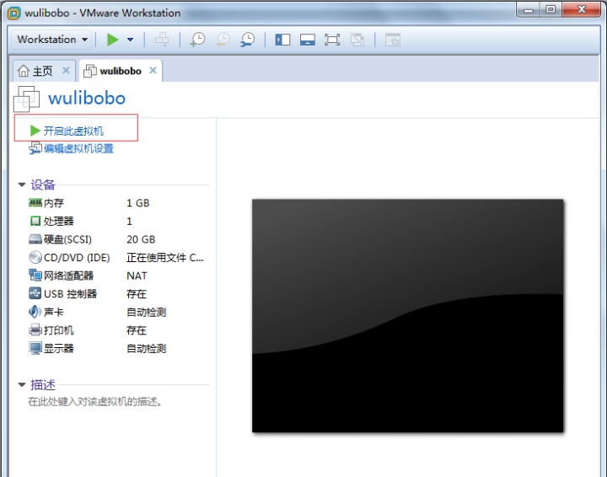Open the snapshot manager wrench-clock icon
This screenshot has width=607, height=477.
[x=247, y=40]
